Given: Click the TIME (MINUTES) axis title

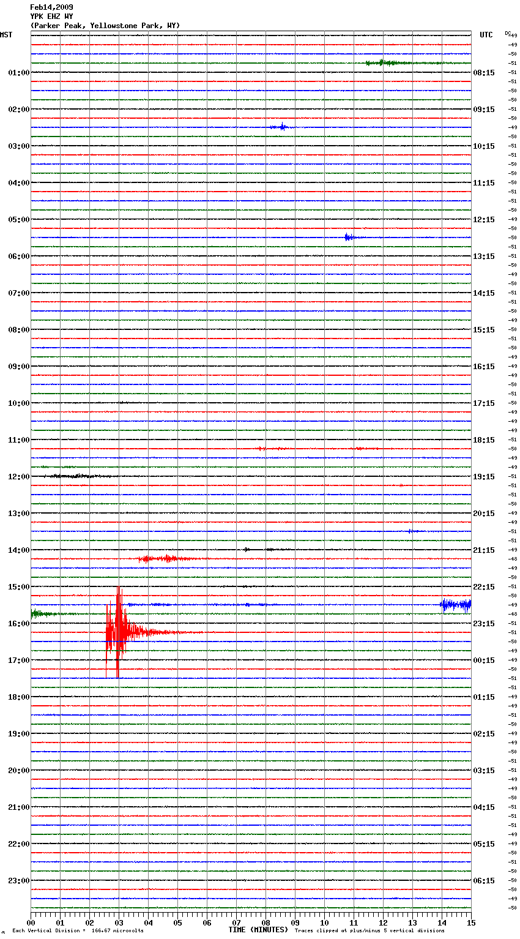Looking at the screenshot, I should click(x=258, y=930).
